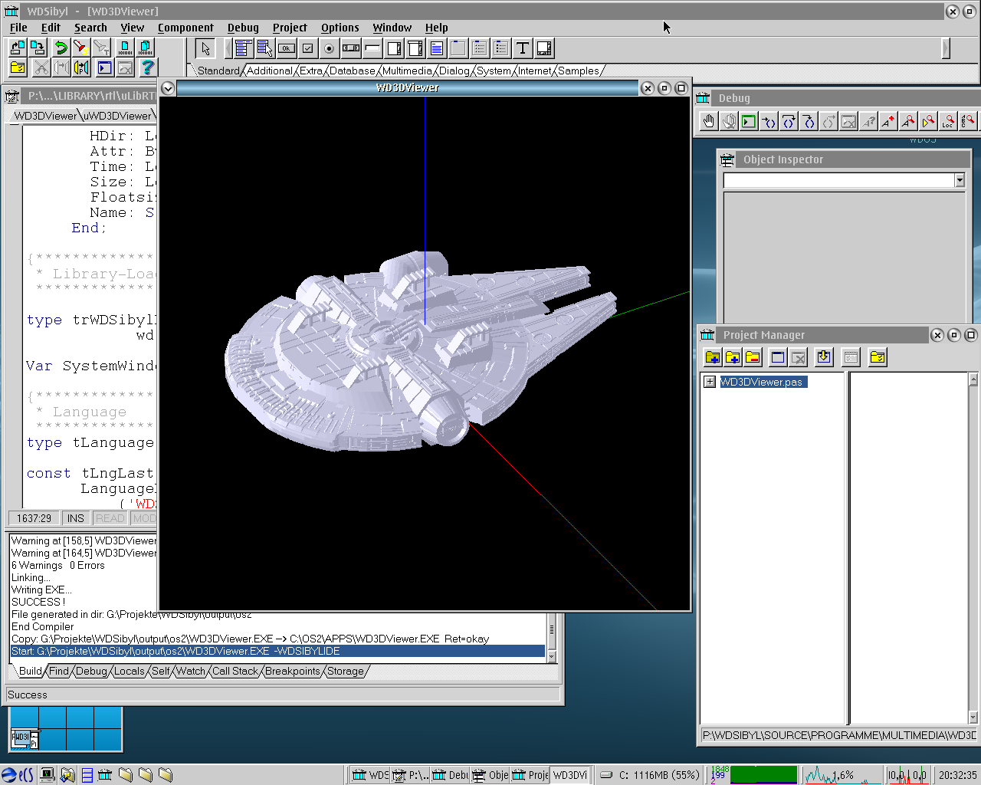981x785 pixels.
Task: Switch to Breakpoints tab in output pane
Action: (x=293, y=671)
